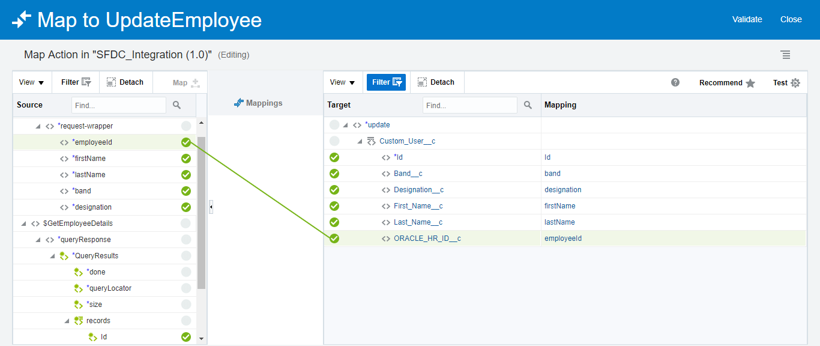The width and height of the screenshot is (820, 346).
Task: Click the Source panel vertical scrollbar
Action: point(201,210)
